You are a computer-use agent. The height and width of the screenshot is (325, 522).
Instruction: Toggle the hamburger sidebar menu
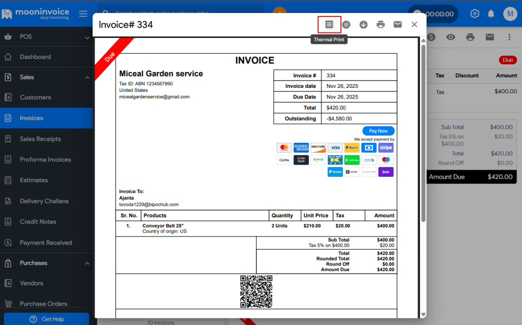[x=83, y=14]
